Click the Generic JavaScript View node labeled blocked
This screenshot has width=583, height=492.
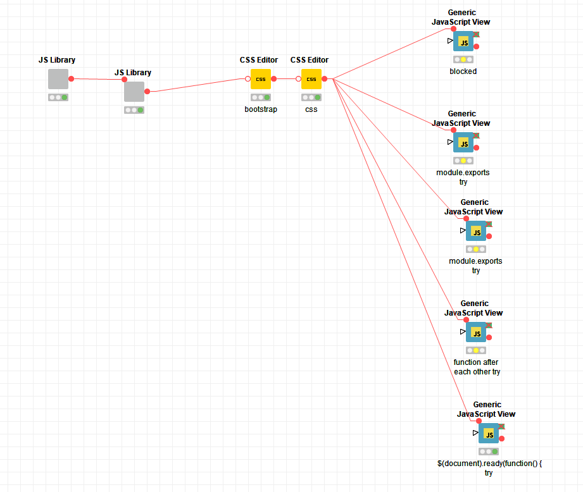(463, 42)
